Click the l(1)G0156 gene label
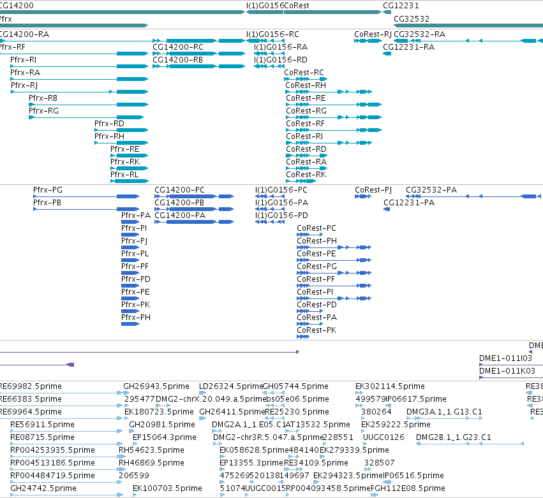Image resolution: width=543 pixels, height=498 pixels. point(265,6)
